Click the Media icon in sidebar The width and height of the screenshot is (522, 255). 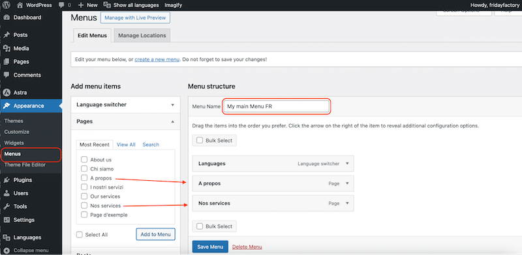pos(7,49)
